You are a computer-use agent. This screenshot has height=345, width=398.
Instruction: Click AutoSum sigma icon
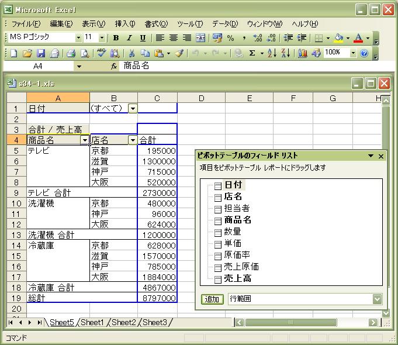252,53
